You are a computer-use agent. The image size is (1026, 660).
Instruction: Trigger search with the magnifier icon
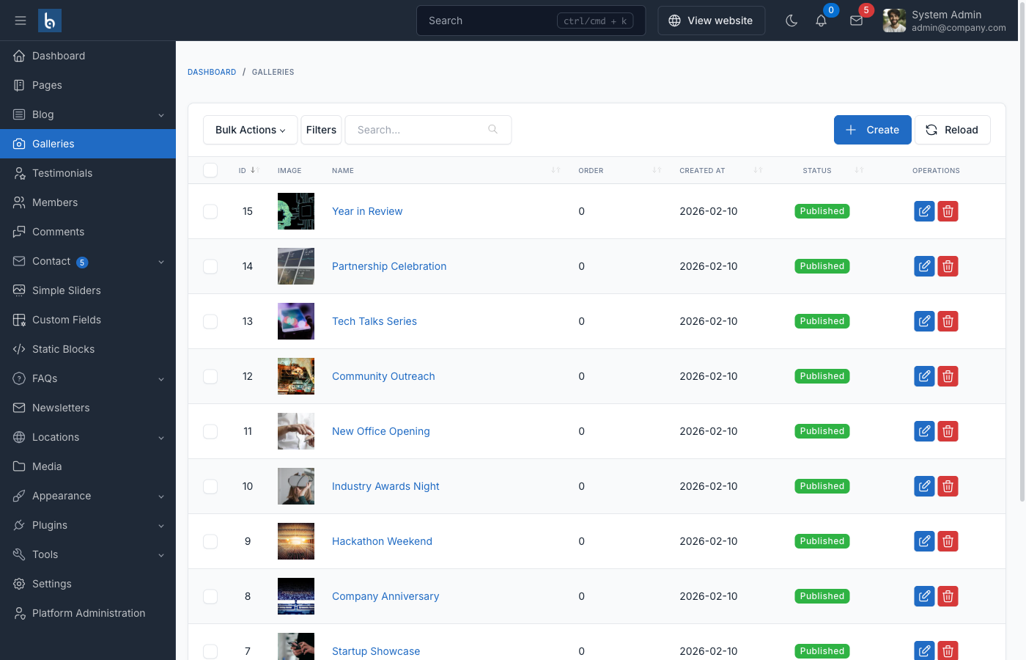[492, 129]
